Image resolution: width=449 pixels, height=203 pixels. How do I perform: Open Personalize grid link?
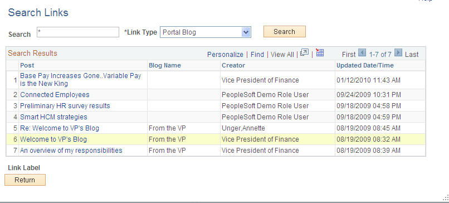point(225,55)
